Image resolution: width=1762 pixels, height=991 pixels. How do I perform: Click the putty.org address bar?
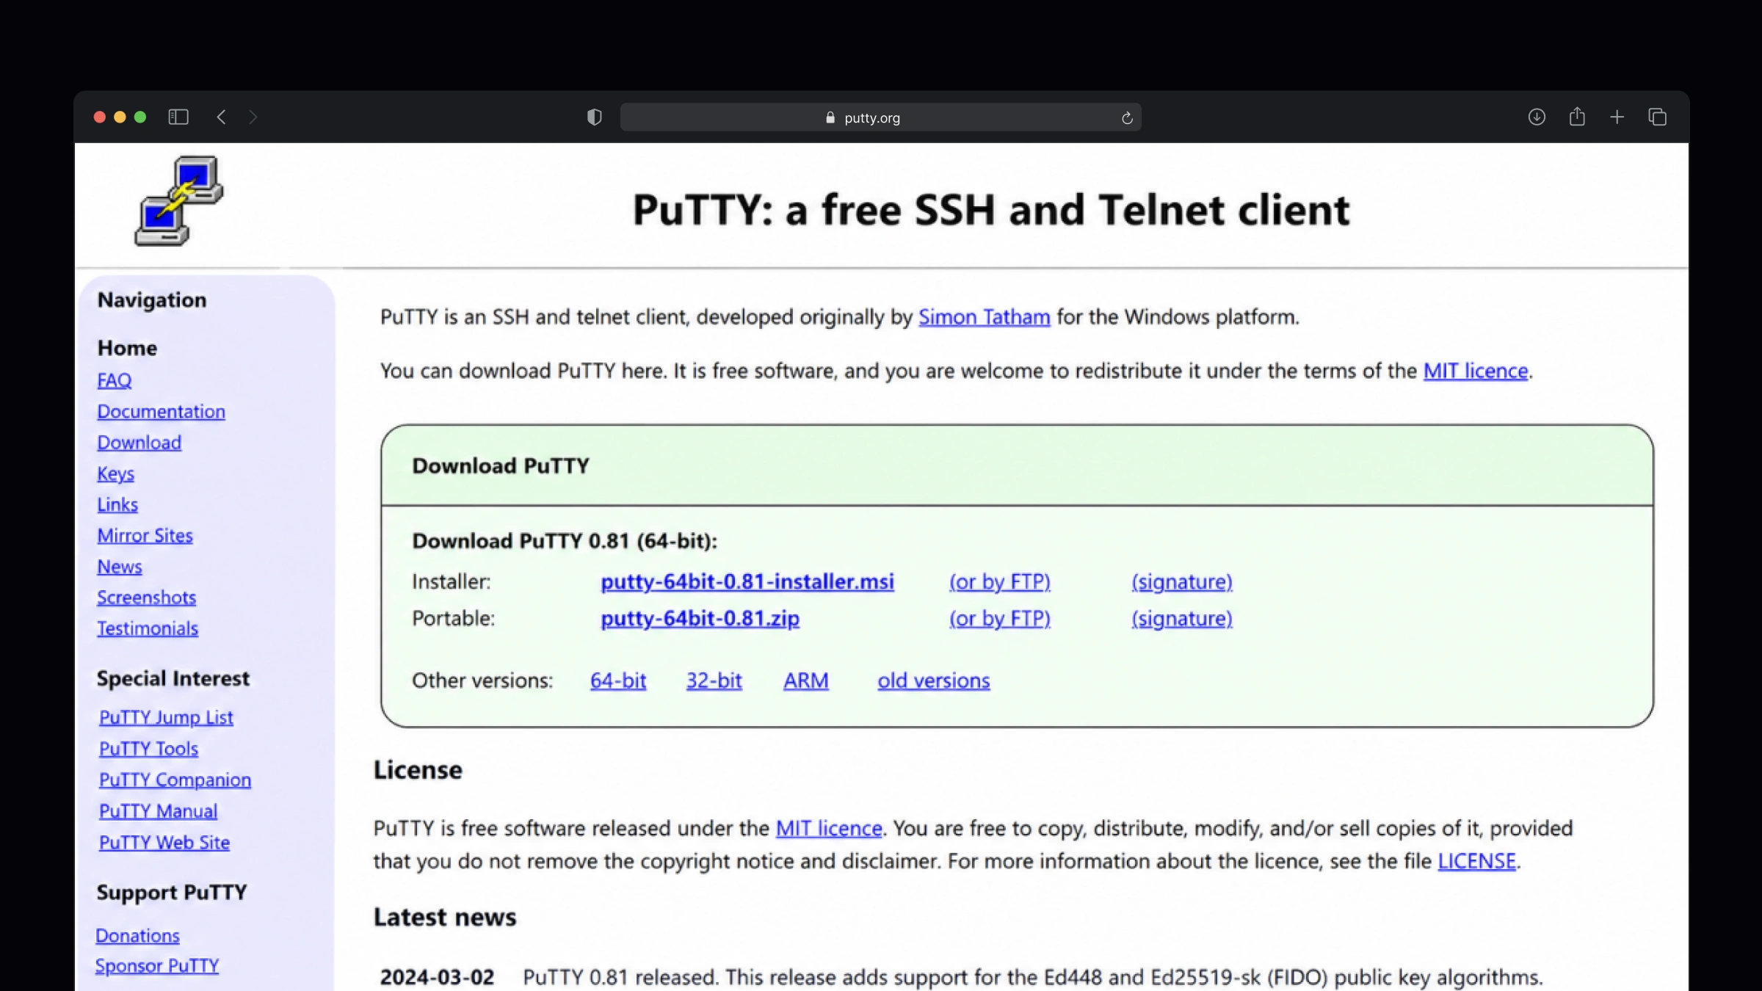tap(880, 117)
